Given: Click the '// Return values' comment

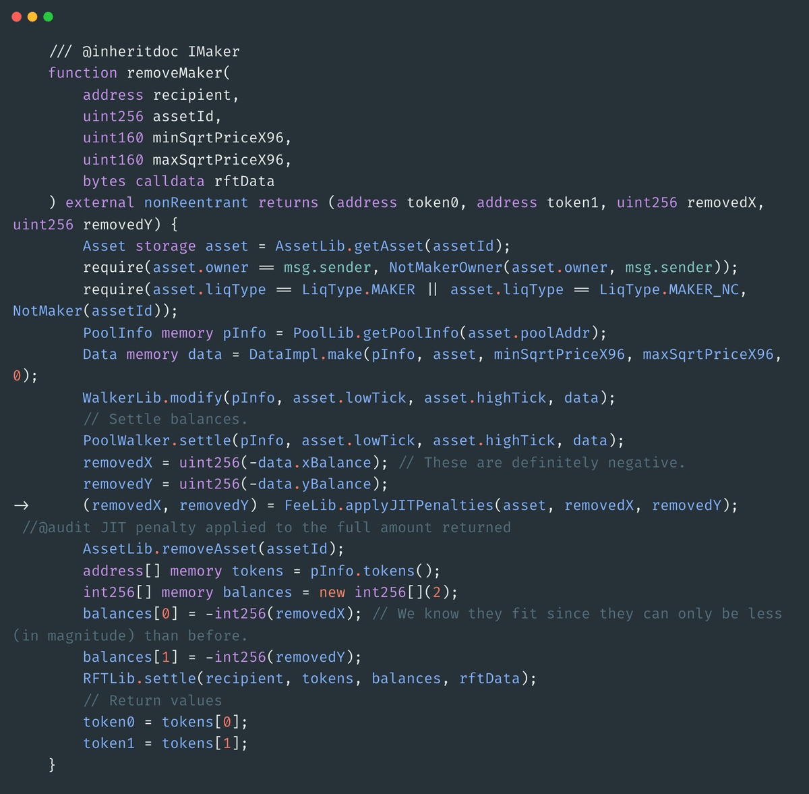Looking at the screenshot, I should 152,701.
